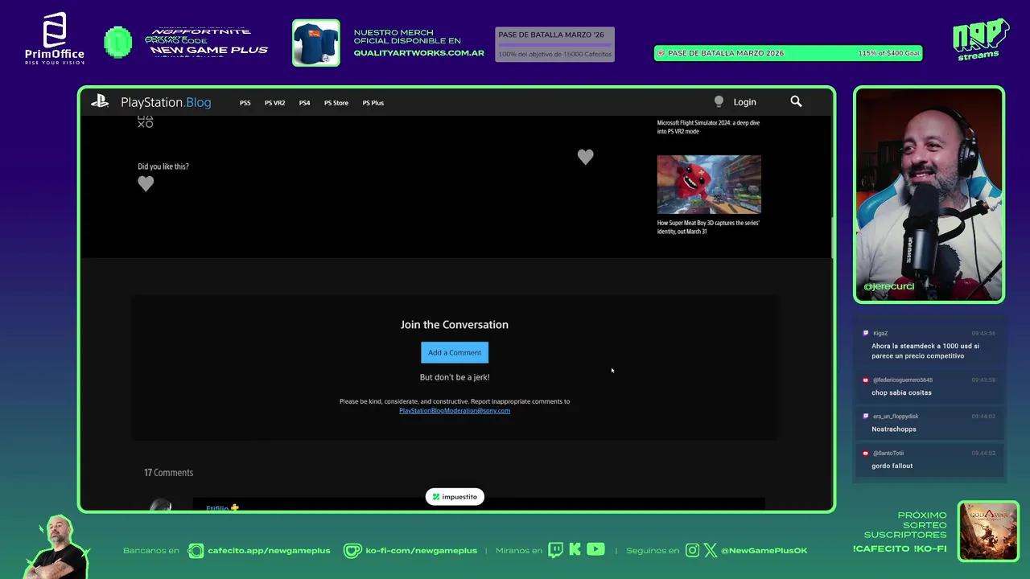Click the Twitch icon in footer

(x=555, y=550)
